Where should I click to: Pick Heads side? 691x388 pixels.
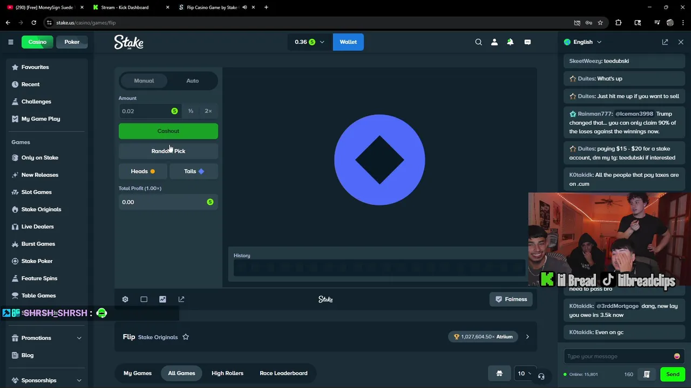coord(143,171)
